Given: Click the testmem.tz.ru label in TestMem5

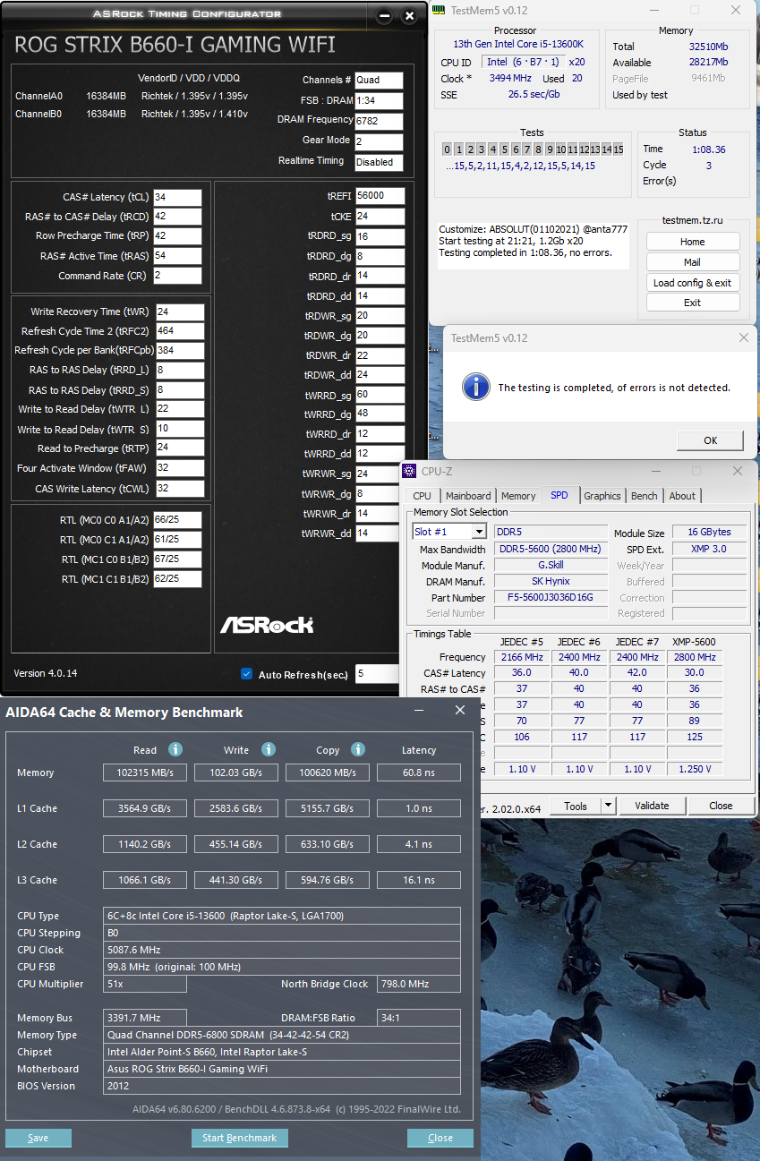Looking at the screenshot, I should 692,219.
